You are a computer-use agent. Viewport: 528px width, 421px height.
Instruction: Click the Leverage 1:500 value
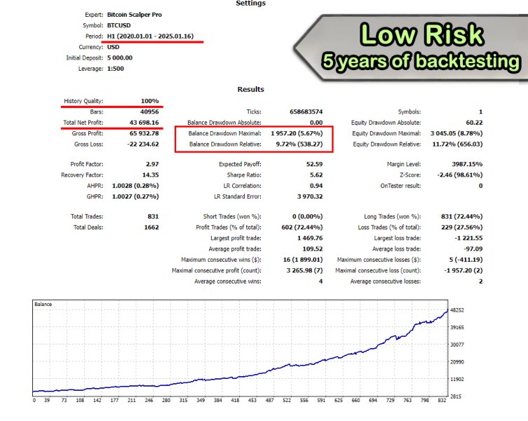pyautogui.click(x=116, y=69)
